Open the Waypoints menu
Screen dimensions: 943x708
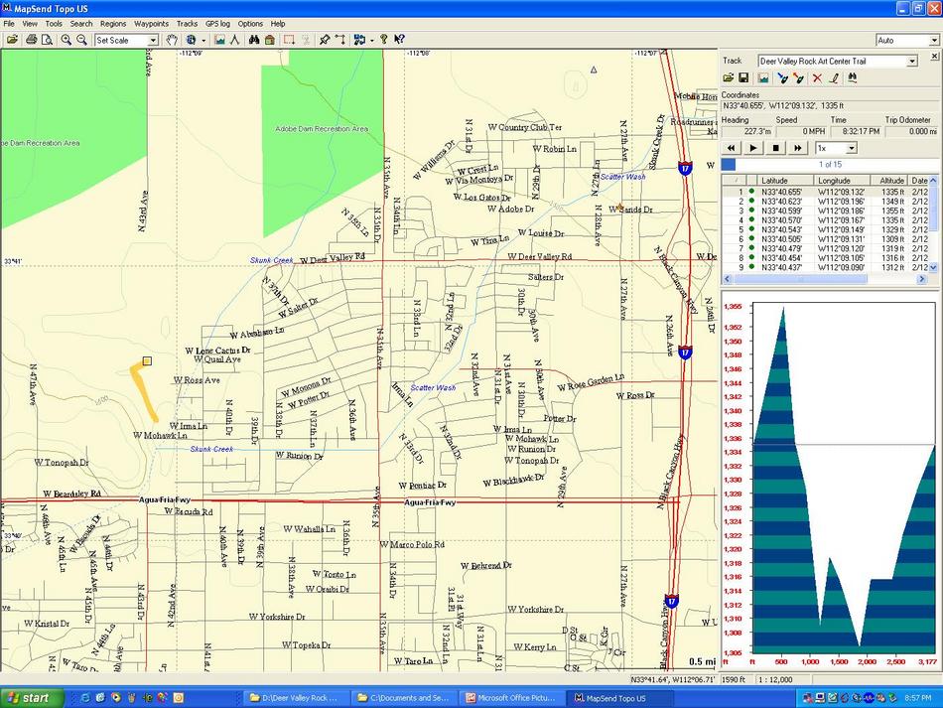(x=151, y=24)
